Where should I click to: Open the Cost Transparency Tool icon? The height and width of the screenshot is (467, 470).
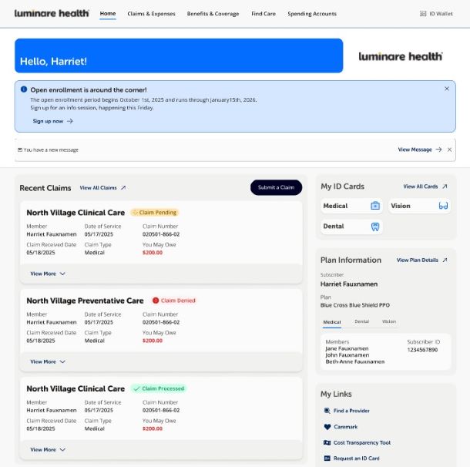327,443
